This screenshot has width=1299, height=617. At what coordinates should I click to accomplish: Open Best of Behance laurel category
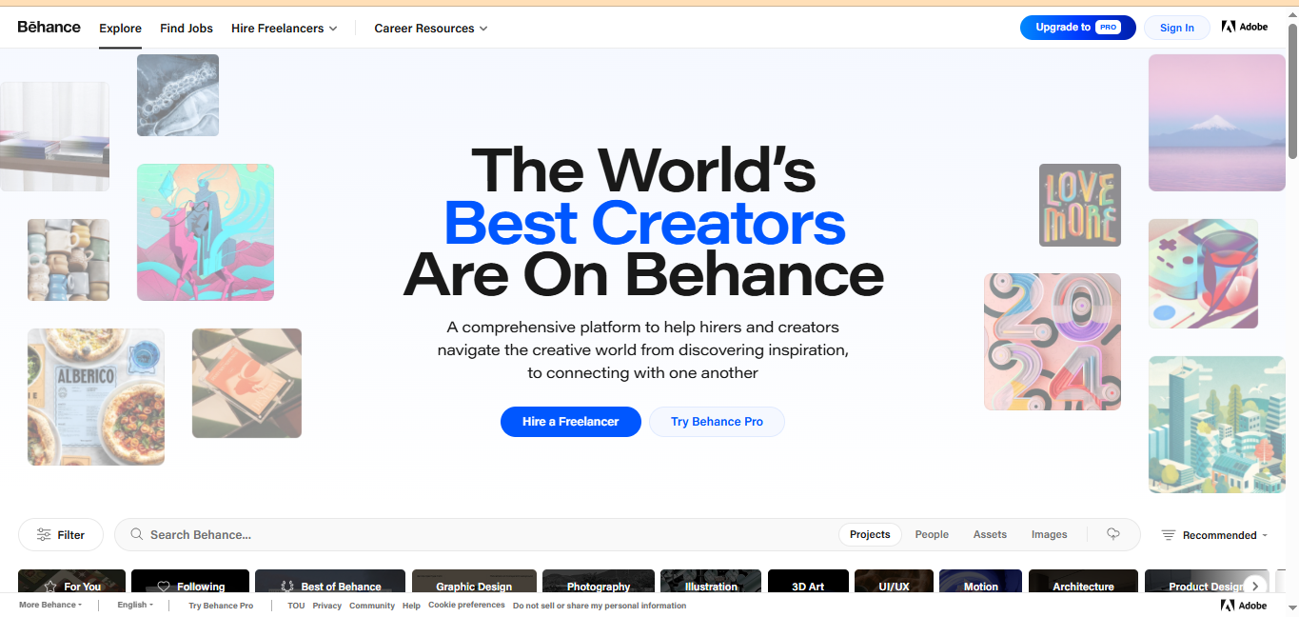[x=330, y=581]
